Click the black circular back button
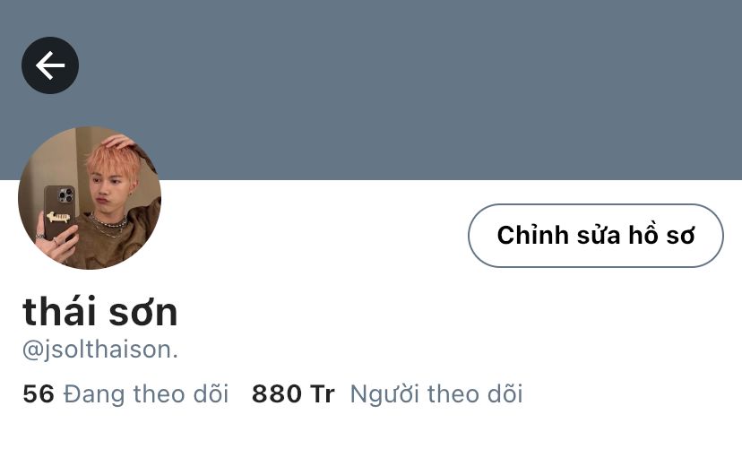 50,65
